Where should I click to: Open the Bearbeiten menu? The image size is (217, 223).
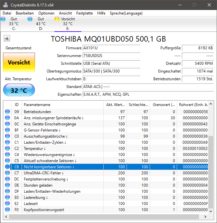(25, 13)
